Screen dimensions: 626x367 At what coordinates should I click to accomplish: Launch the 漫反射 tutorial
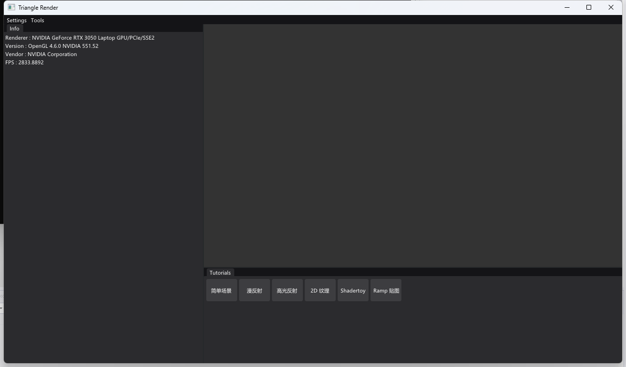point(255,290)
